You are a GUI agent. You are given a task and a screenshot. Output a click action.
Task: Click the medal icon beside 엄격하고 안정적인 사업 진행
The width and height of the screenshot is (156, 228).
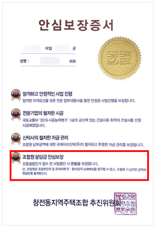(x=16, y=95)
